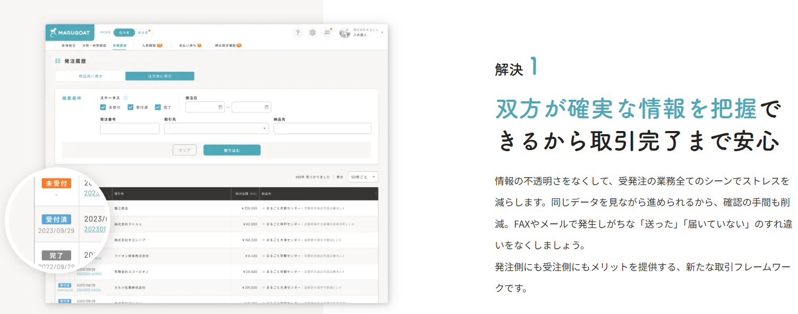Viewport: 798px width, 314px height.
Task: Click the sort icon in 納品先 header
Action: click(376, 194)
